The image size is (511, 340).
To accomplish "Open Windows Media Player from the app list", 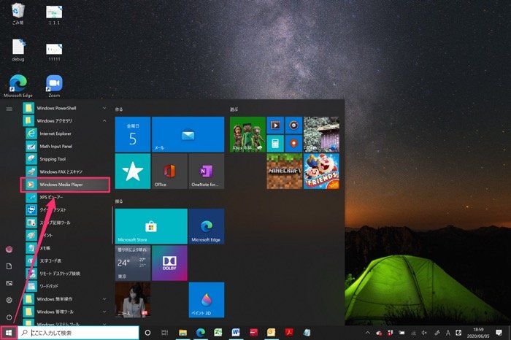I will click(x=65, y=185).
